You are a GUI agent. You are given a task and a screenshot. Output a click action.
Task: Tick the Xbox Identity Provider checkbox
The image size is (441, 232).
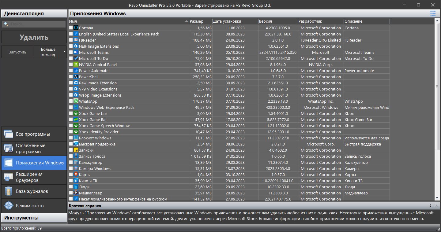71,132
